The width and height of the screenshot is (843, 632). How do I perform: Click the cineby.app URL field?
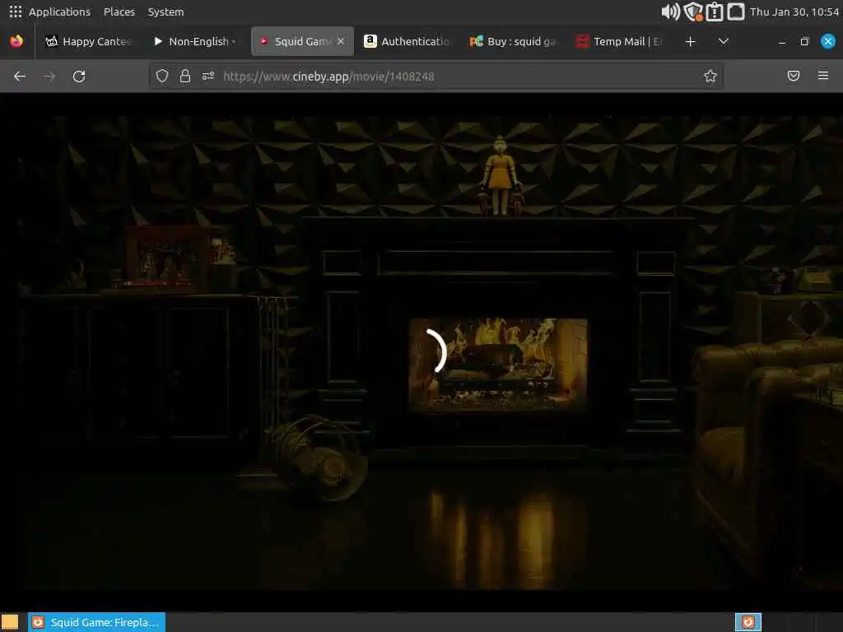coord(435,77)
